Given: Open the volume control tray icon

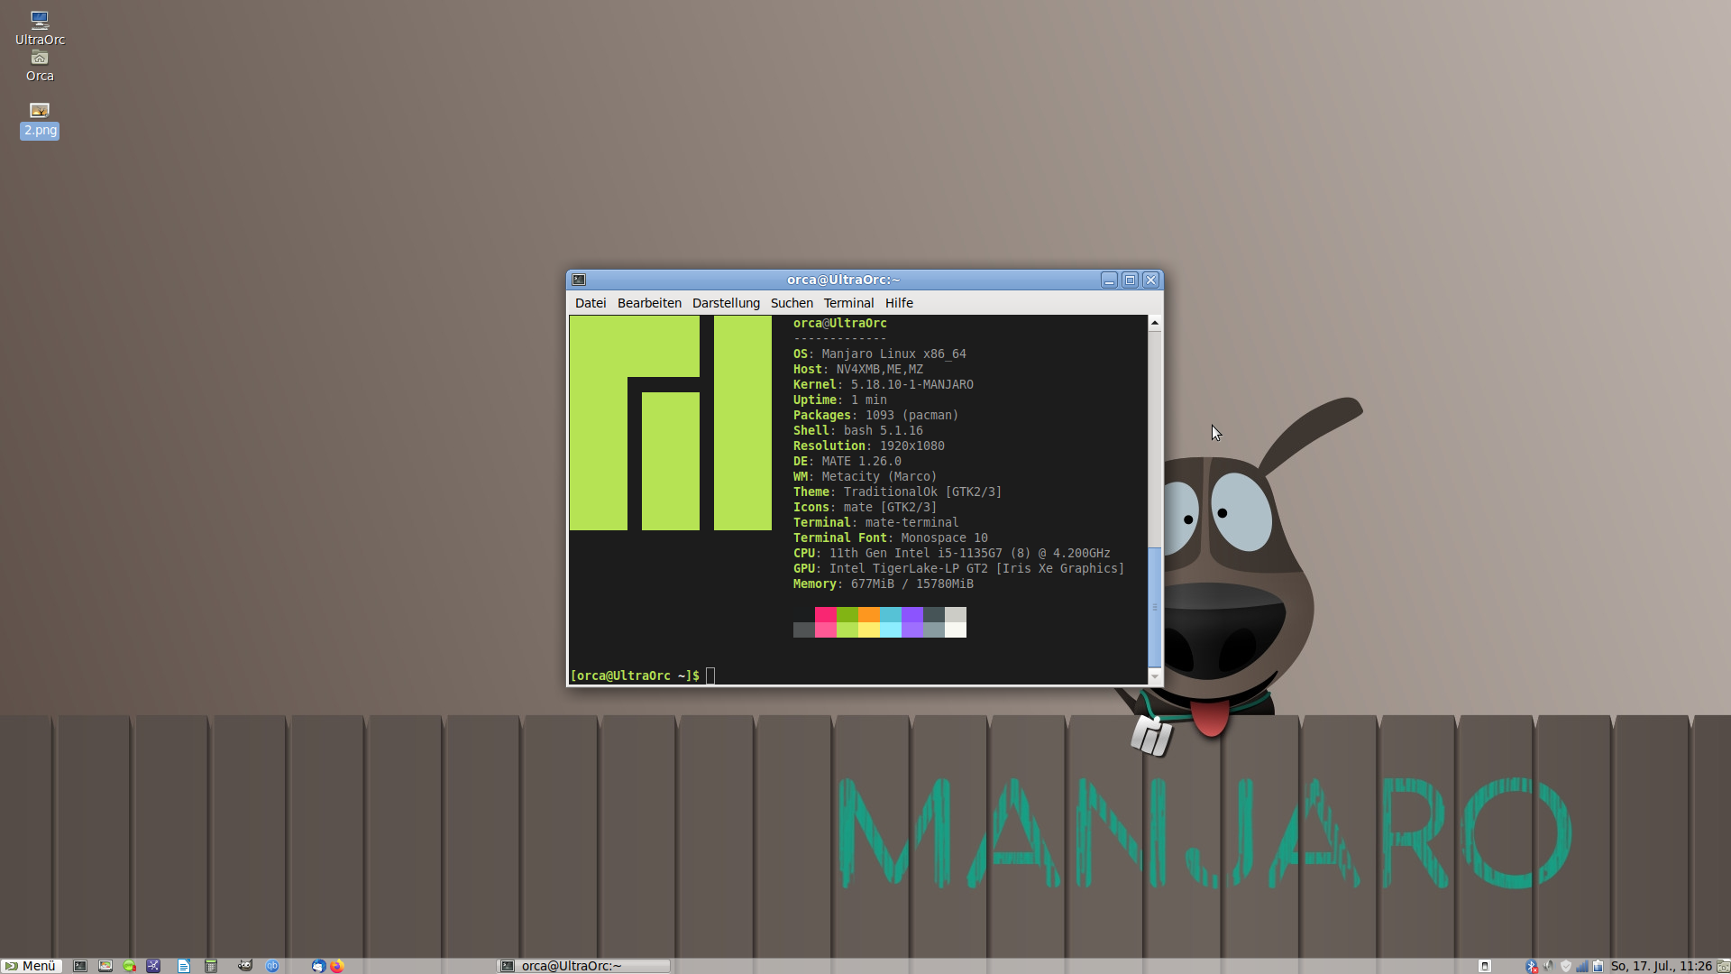Looking at the screenshot, I should pyautogui.click(x=1549, y=966).
